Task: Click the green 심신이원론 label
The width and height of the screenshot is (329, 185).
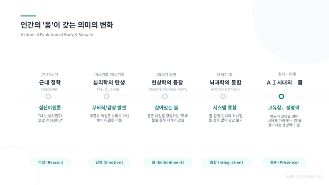Action: (50, 108)
